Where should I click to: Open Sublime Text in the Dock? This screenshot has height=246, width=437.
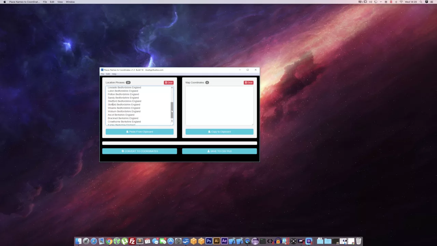pyautogui.click(x=140, y=241)
